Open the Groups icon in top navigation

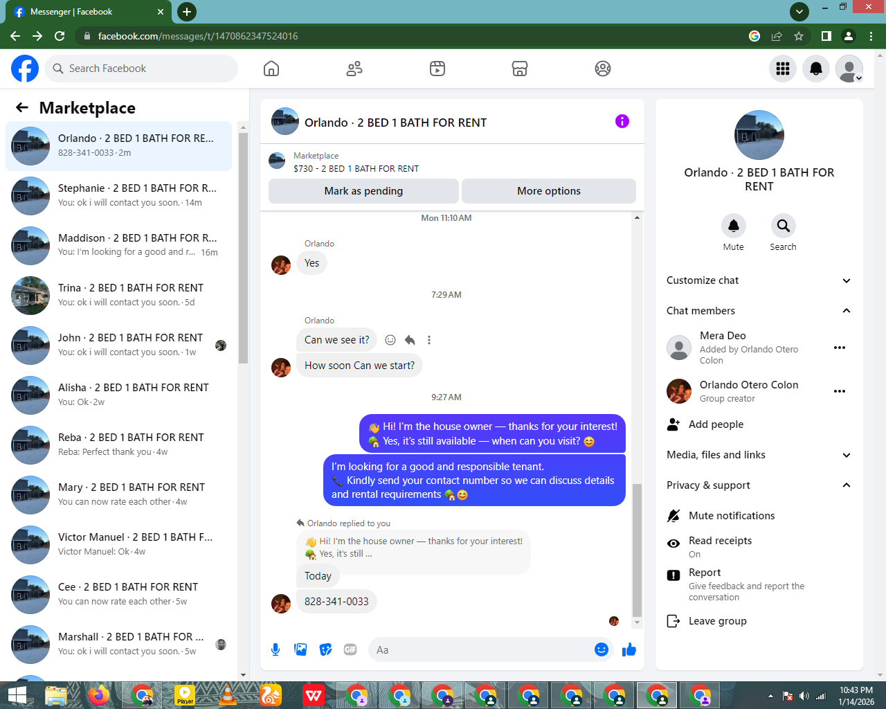pyautogui.click(x=603, y=69)
